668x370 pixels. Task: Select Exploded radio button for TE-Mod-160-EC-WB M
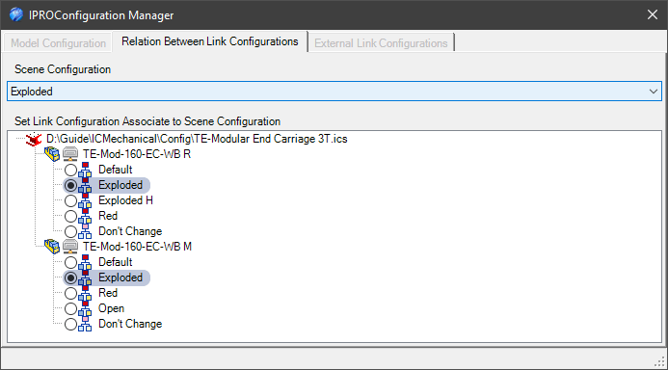pos(70,277)
